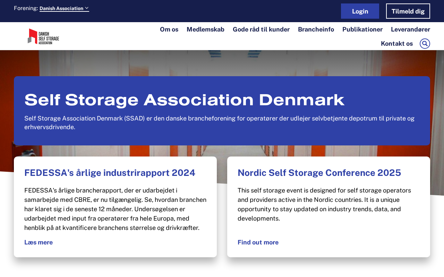Open Nordic Self Storage Conference 2025 heading
The image size is (444, 277).
pos(319,173)
